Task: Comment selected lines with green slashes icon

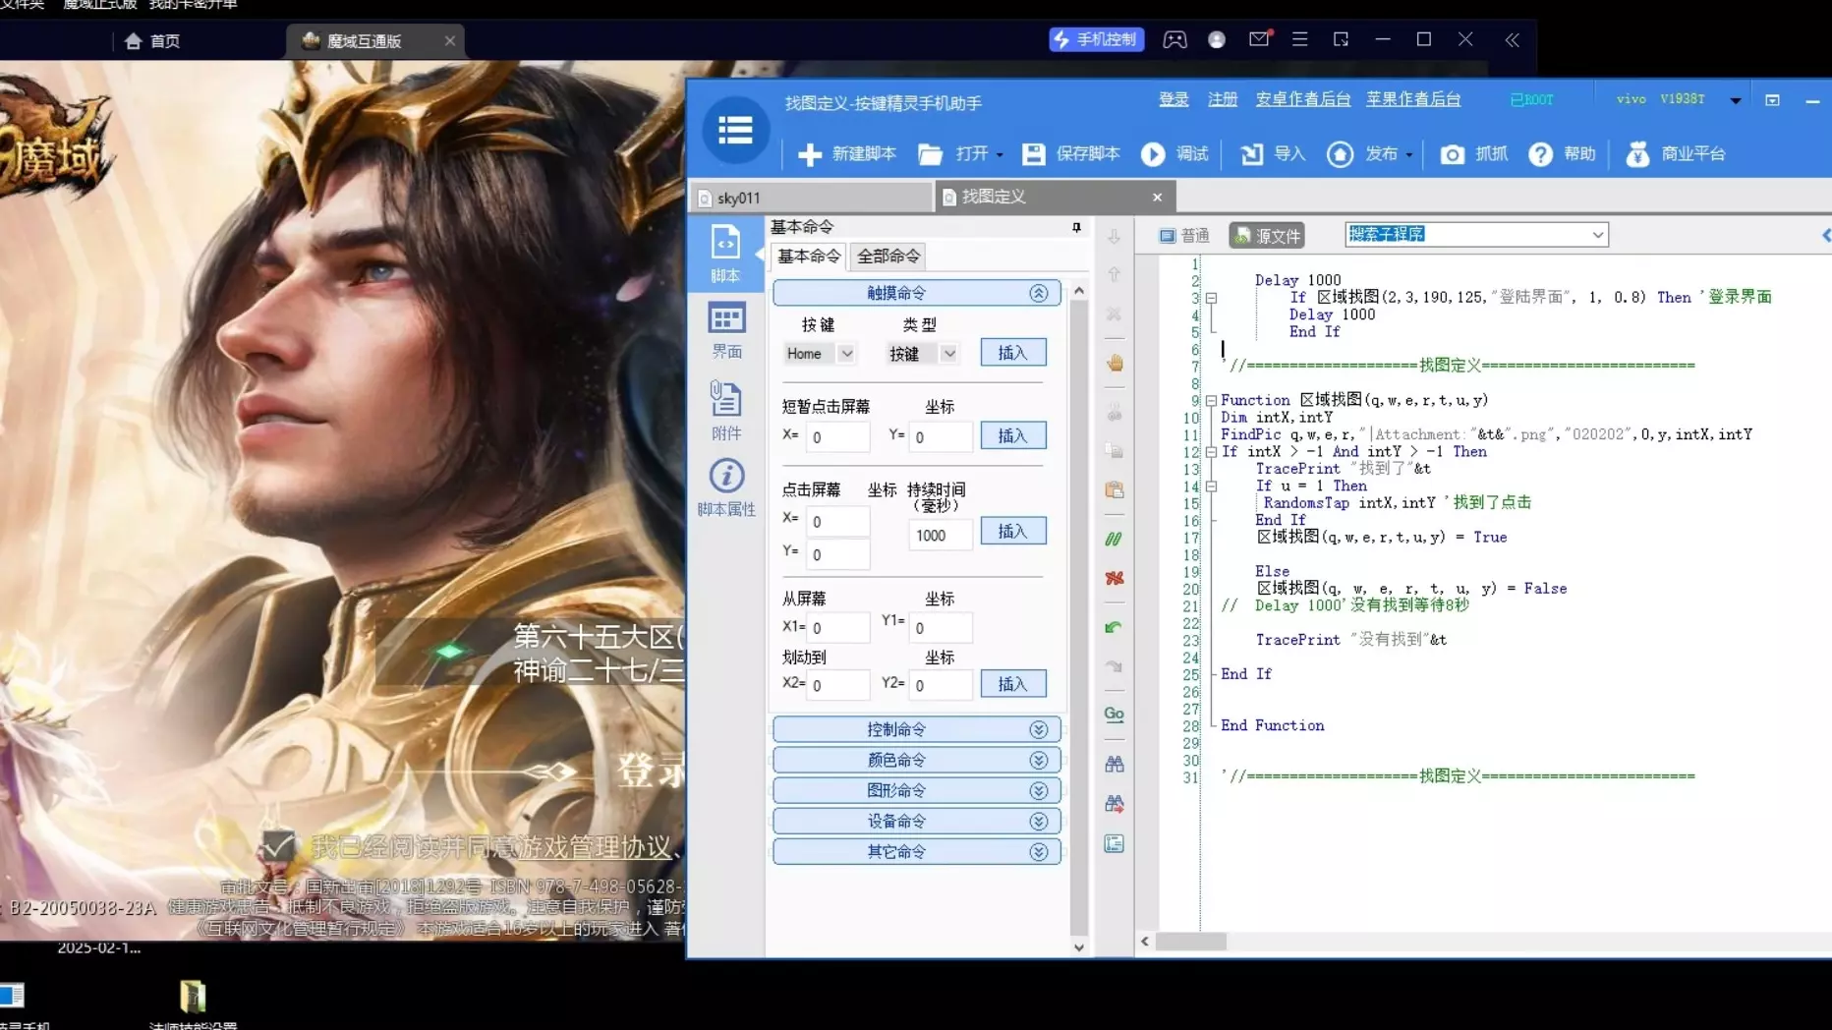Action: (1114, 539)
